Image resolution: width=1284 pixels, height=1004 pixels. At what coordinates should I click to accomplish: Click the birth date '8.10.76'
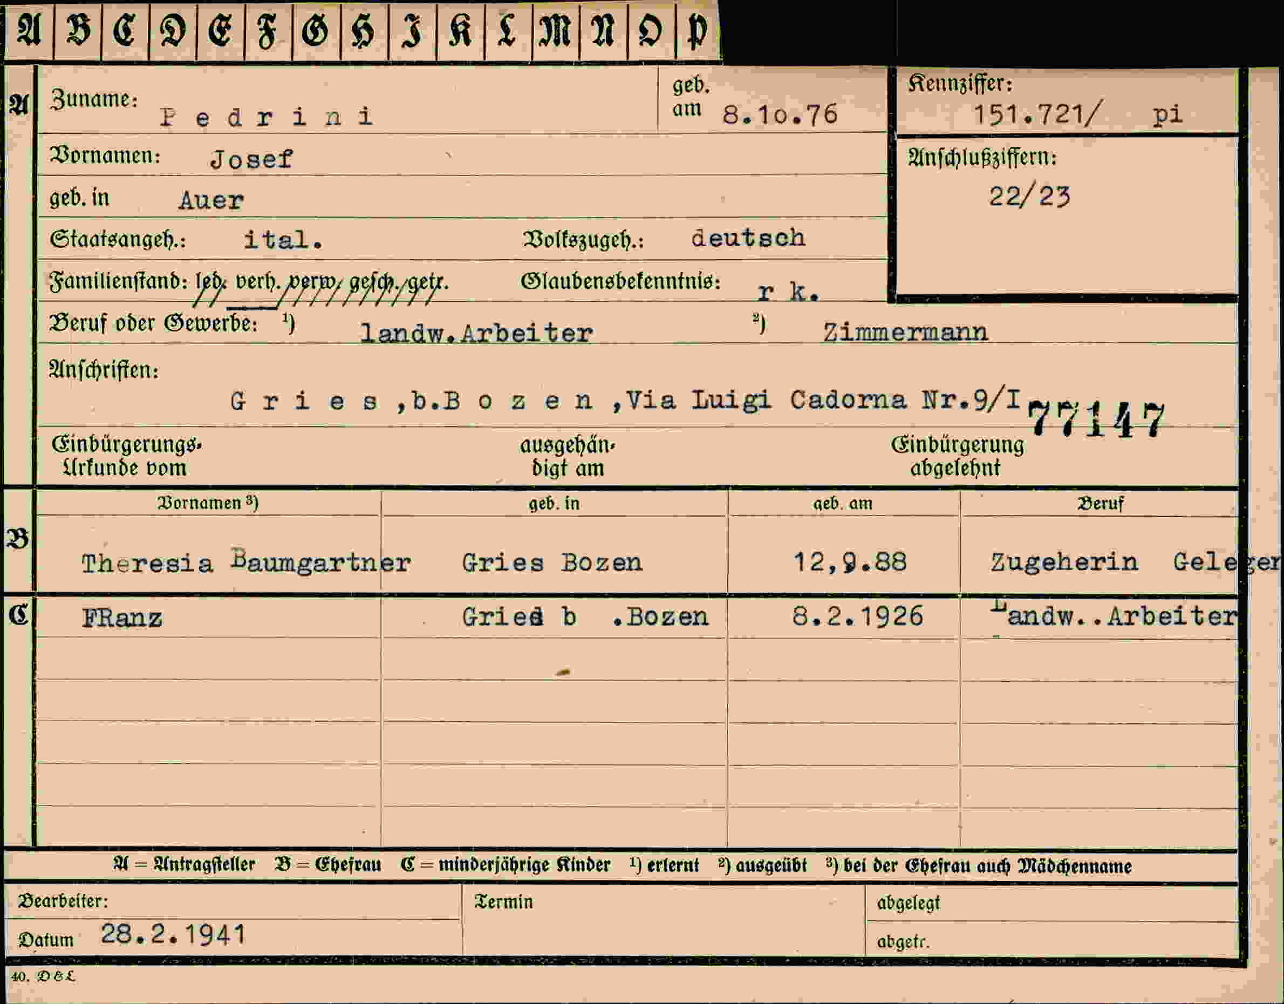click(x=780, y=114)
